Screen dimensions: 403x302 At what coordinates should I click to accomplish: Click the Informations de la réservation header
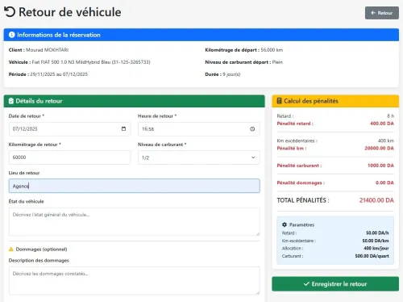201,35
